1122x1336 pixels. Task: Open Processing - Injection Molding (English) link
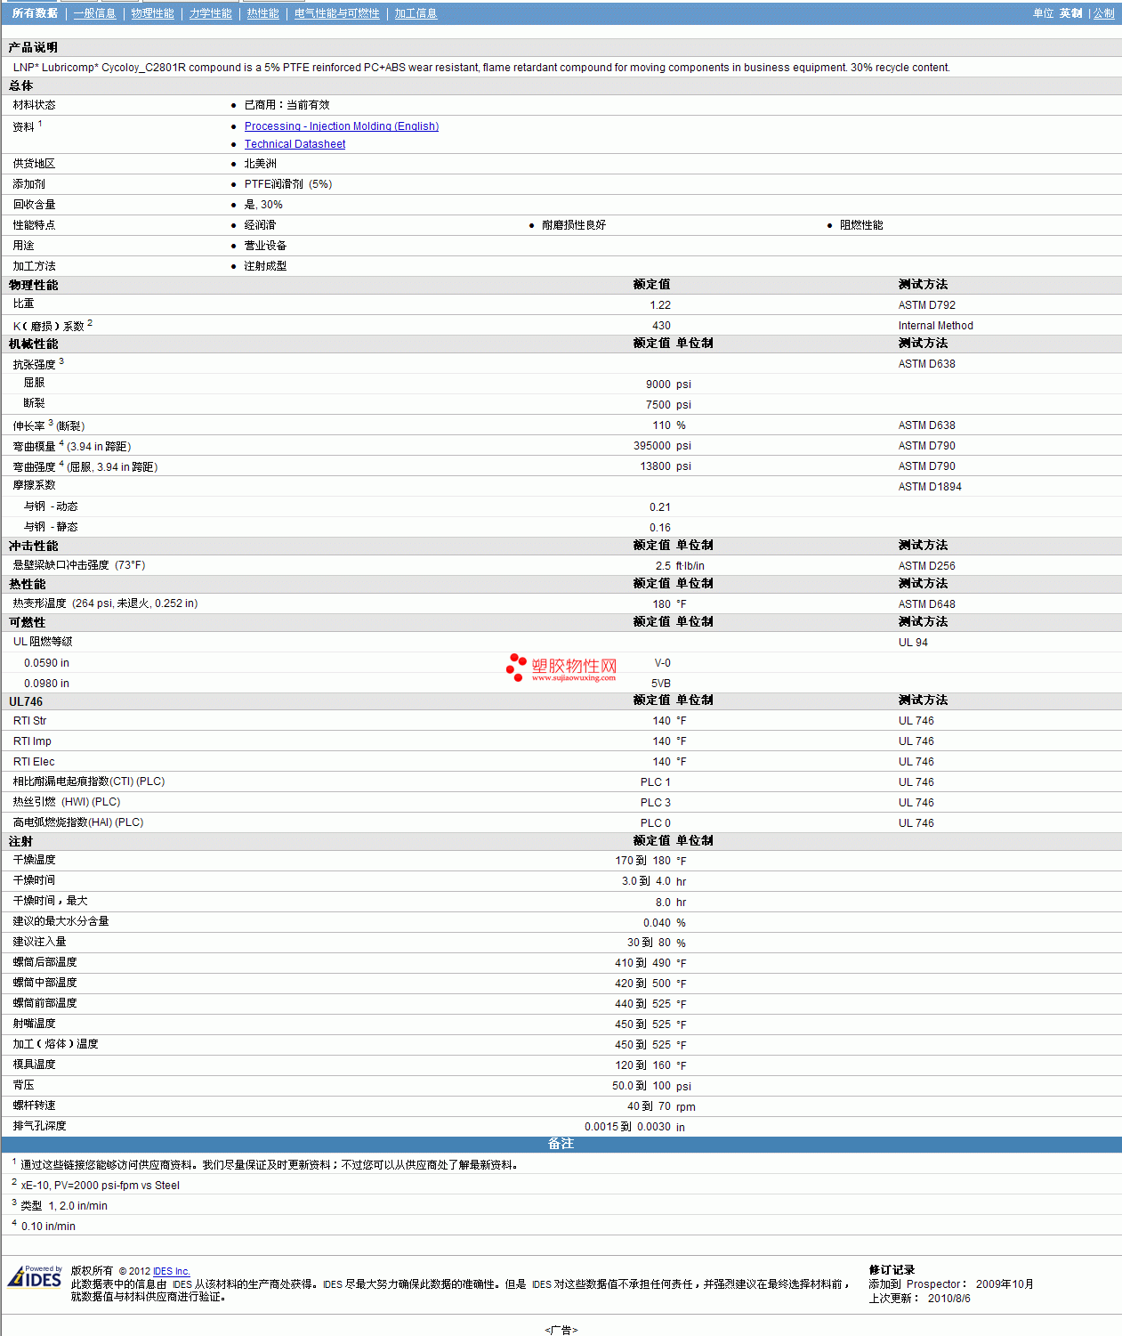[x=342, y=126]
